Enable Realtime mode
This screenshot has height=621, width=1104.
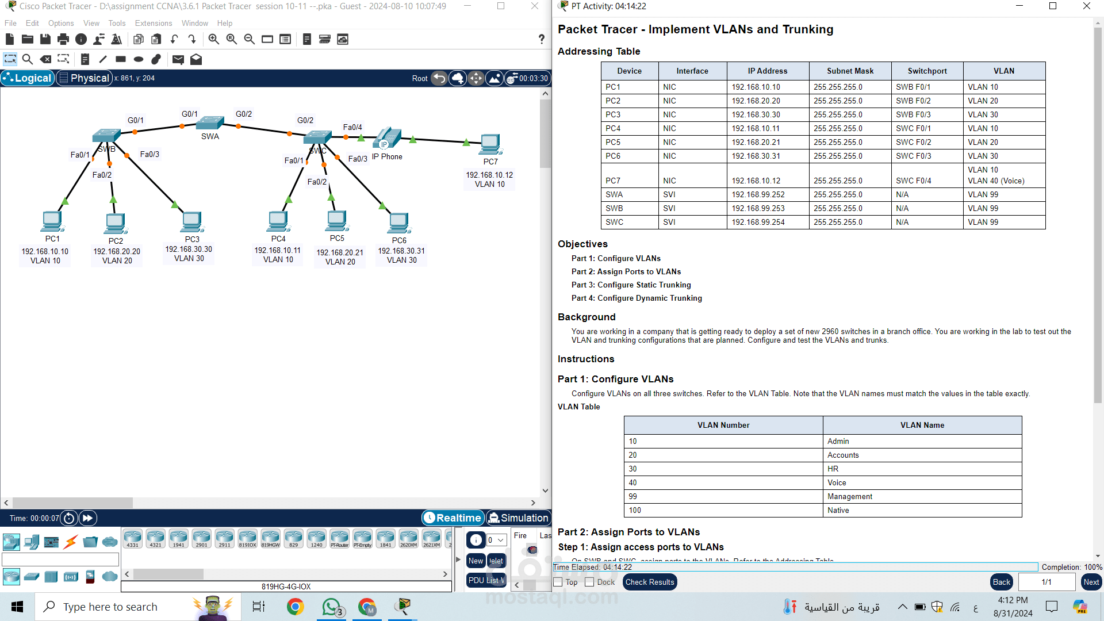click(453, 517)
